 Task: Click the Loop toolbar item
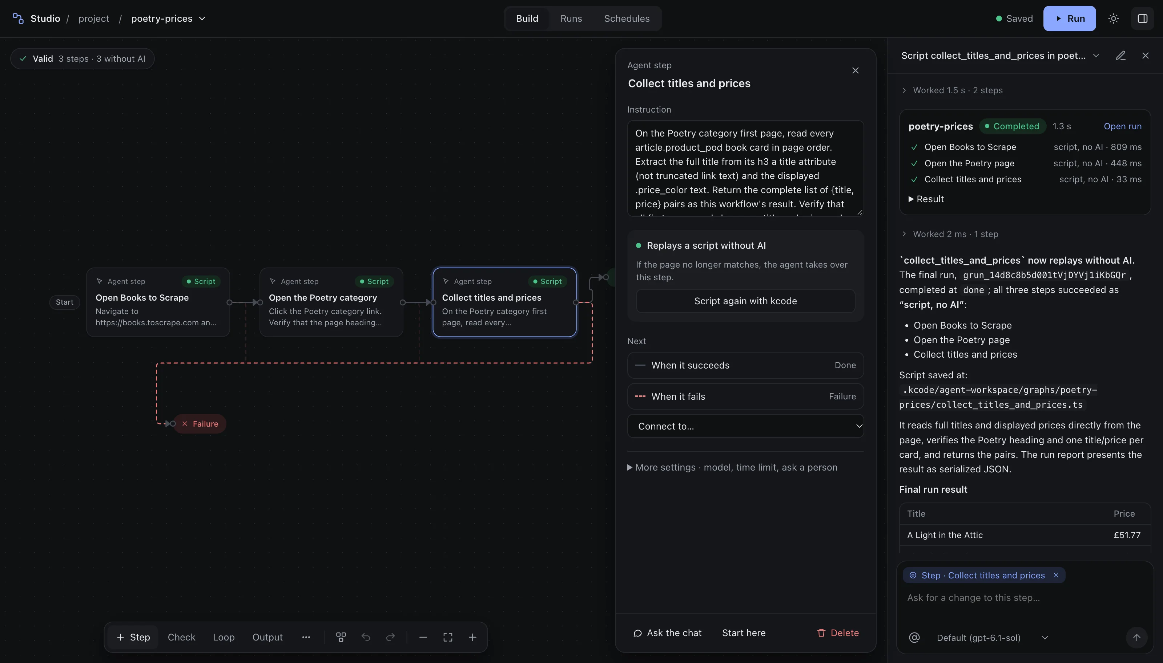pos(224,637)
